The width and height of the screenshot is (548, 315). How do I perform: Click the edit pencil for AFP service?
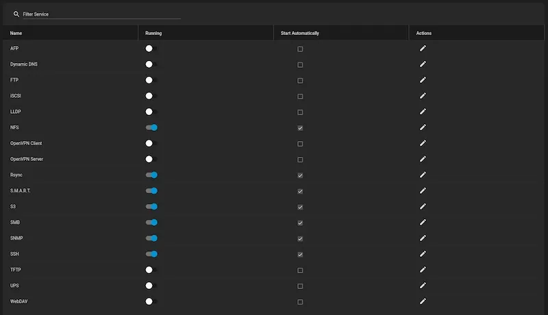point(423,49)
